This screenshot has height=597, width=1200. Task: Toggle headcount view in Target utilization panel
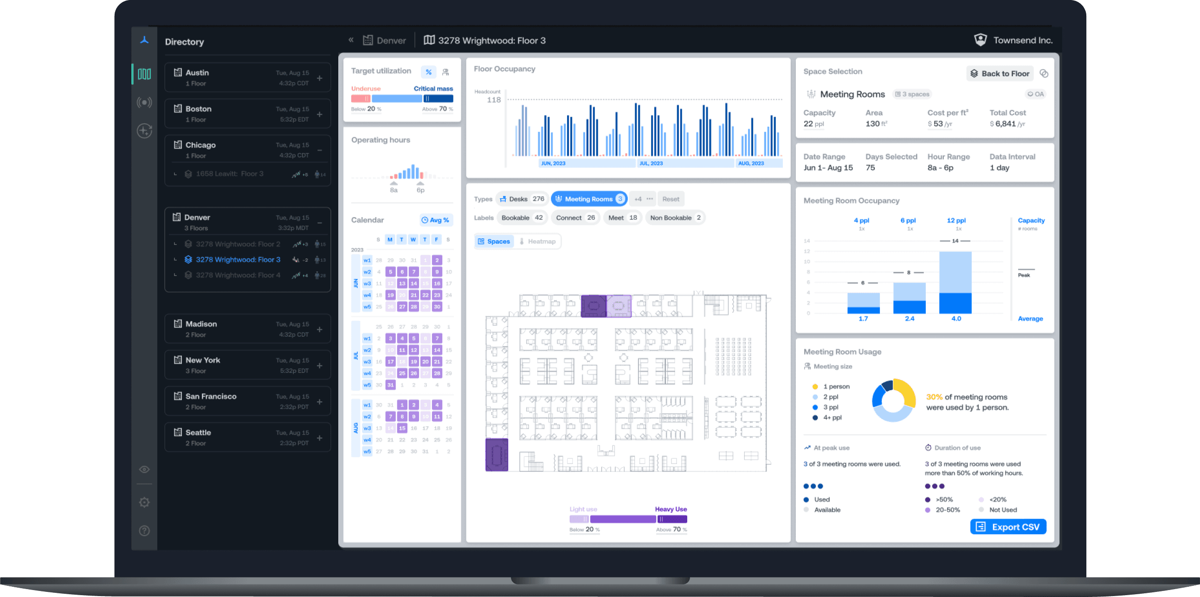click(445, 72)
